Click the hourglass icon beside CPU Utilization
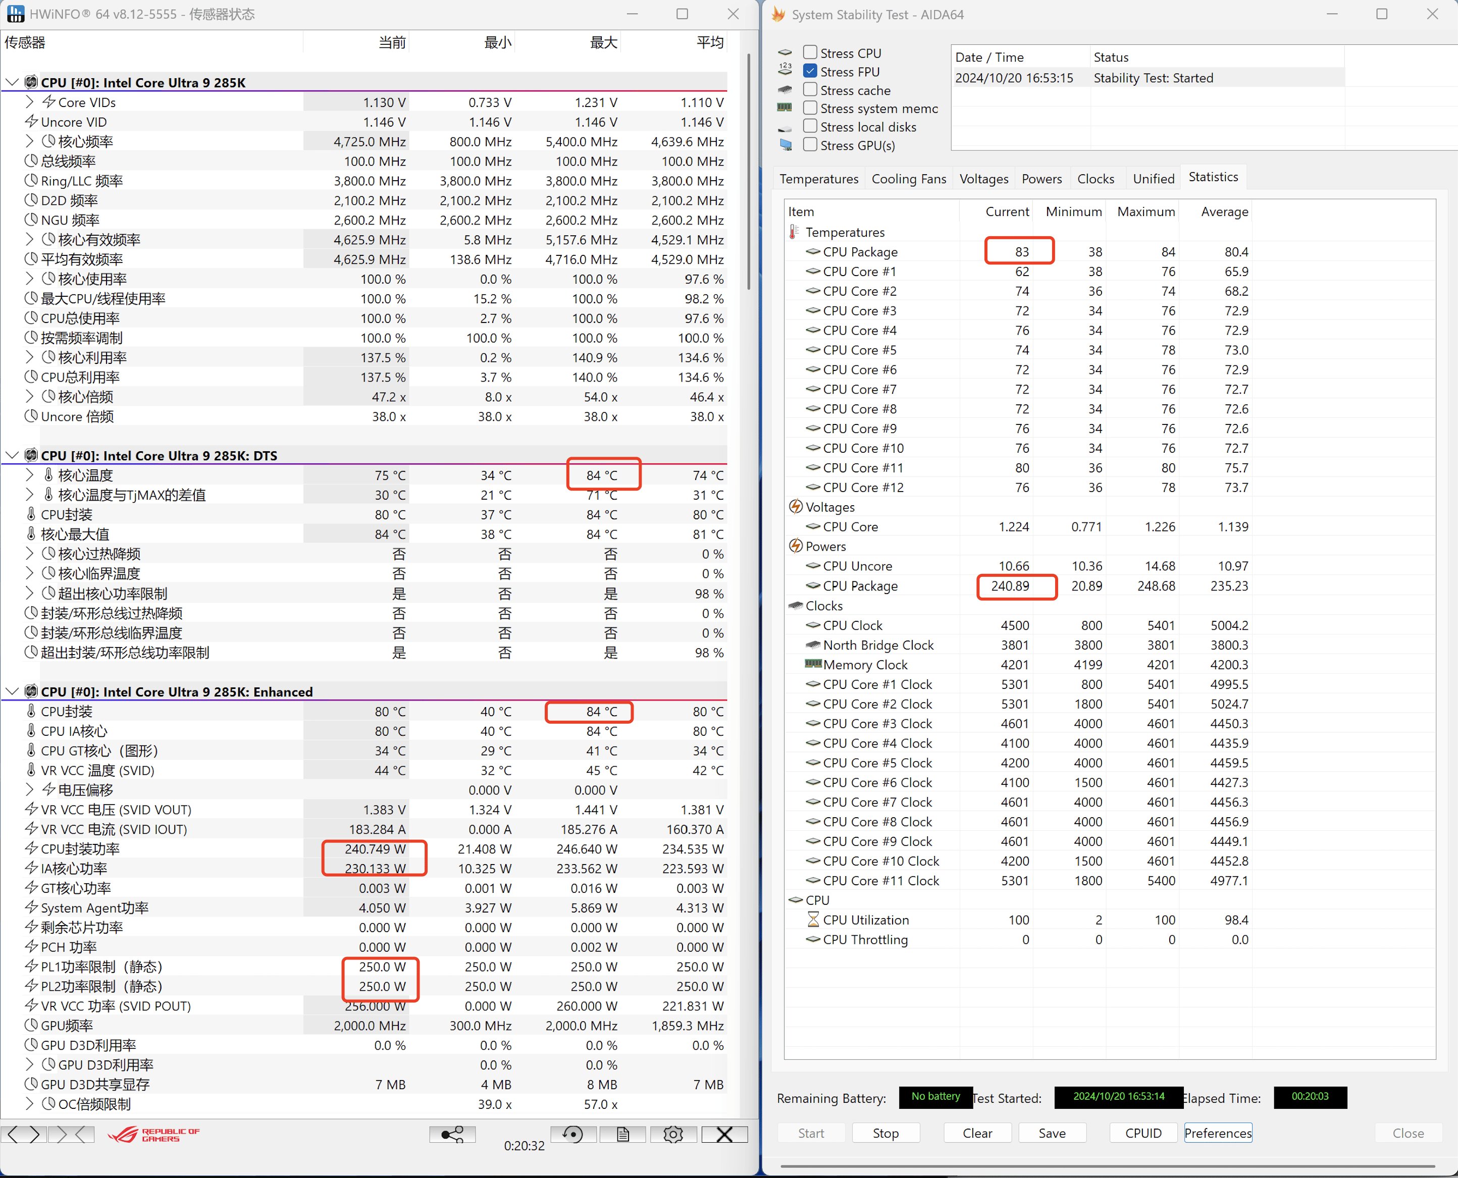This screenshot has height=1178, width=1458. click(x=812, y=920)
